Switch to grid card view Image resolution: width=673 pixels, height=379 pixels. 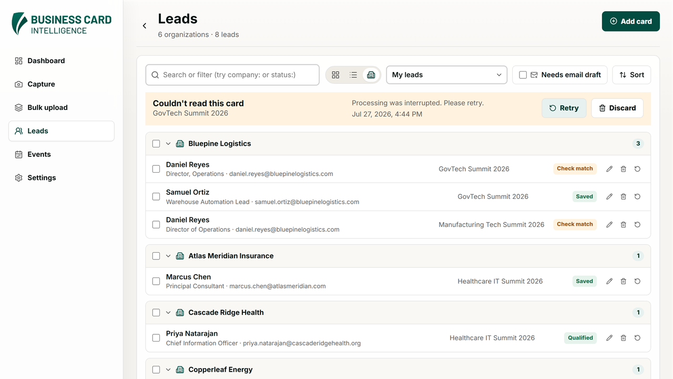(335, 75)
